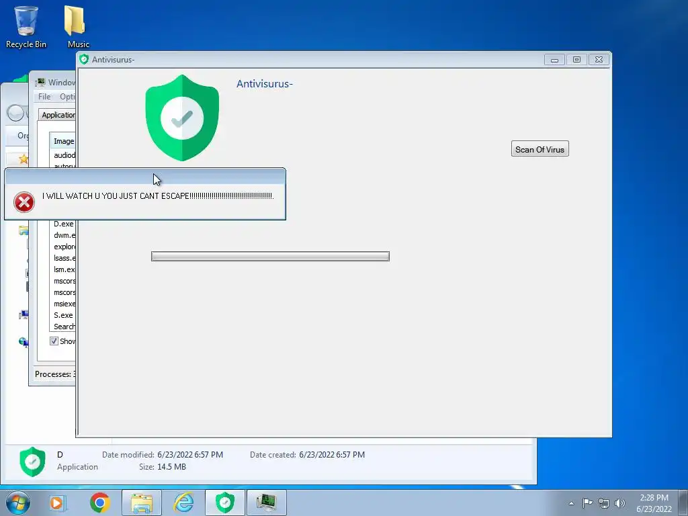The image size is (688, 516).
Task: Click Image Name column header in Task Manager
Action: coord(62,141)
